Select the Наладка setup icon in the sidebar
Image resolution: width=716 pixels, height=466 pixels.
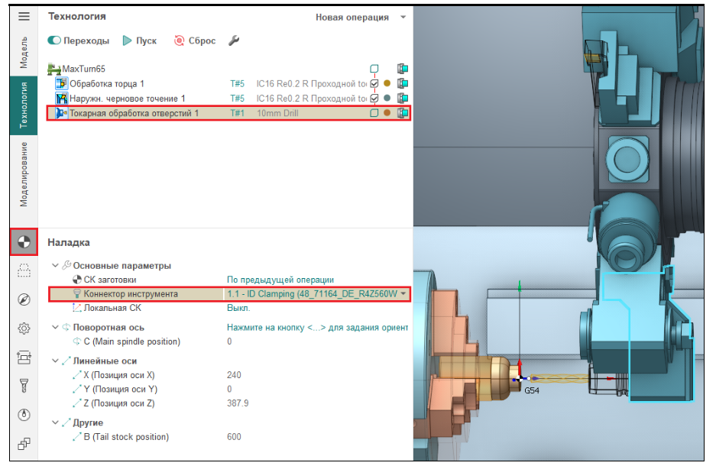pos(24,242)
